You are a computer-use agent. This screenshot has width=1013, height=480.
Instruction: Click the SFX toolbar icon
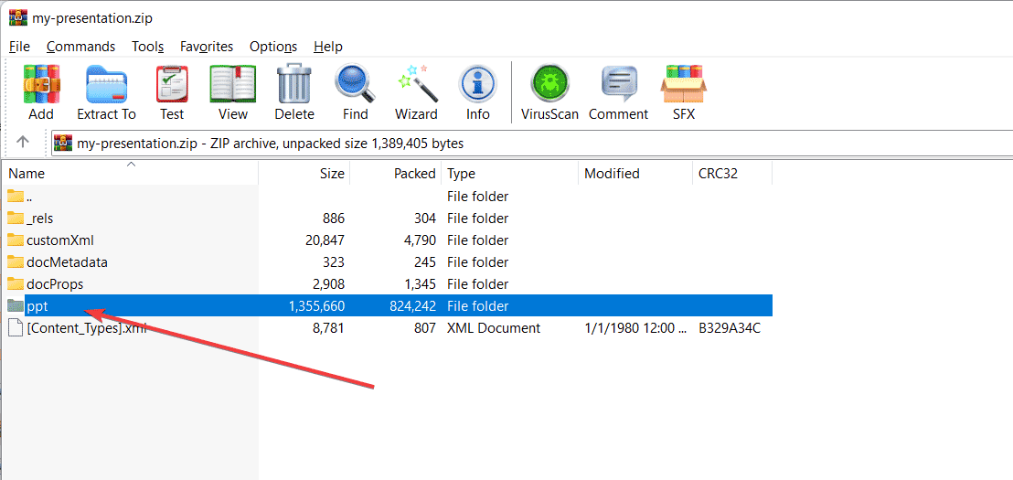tap(684, 84)
